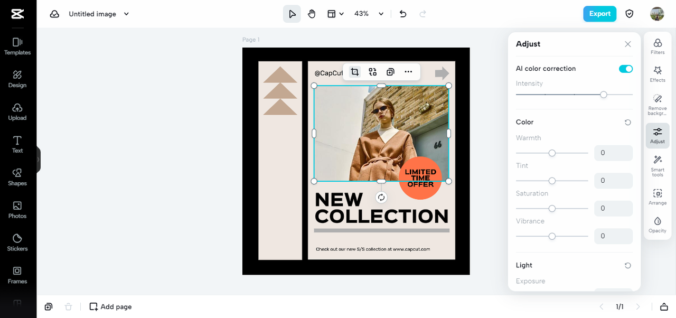Click the gray arrow shape on canvas
676x318 pixels.
pyautogui.click(x=442, y=73)
